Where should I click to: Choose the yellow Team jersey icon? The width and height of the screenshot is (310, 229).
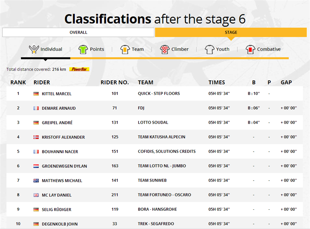pyautogui.click(x=125, y=50)
